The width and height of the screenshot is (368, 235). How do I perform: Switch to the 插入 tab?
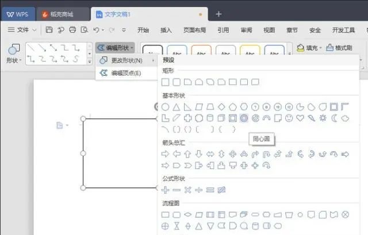pyautogui.click(x=166, y=30)
